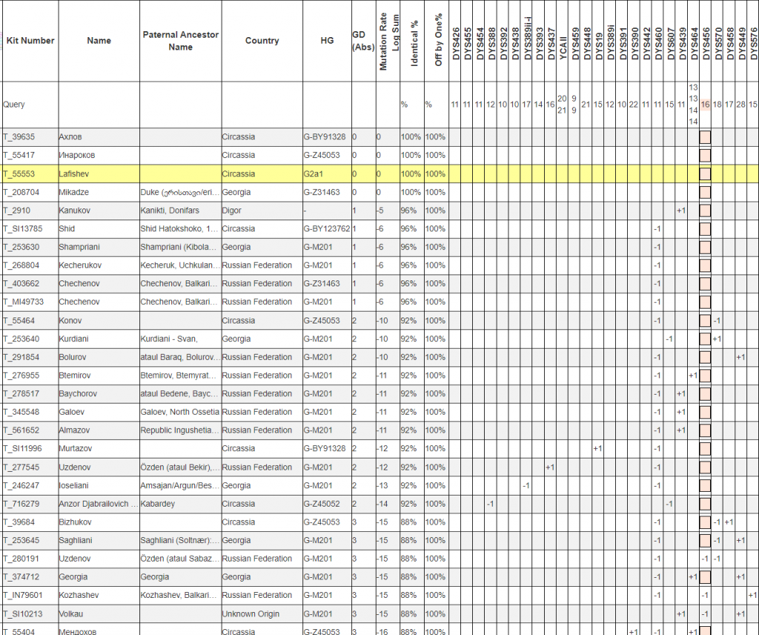This screenshot has width=759, height=635.
Task: Click the Name column header
Action: (x=99, y=41)
